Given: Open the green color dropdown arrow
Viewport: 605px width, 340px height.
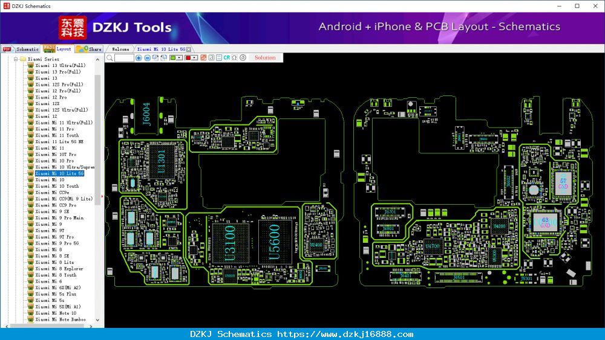Looking at the screenshot, I should tap(180, 58).
